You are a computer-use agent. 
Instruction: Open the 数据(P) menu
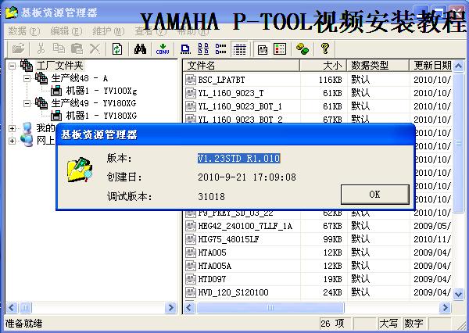[x=23, y=31]
